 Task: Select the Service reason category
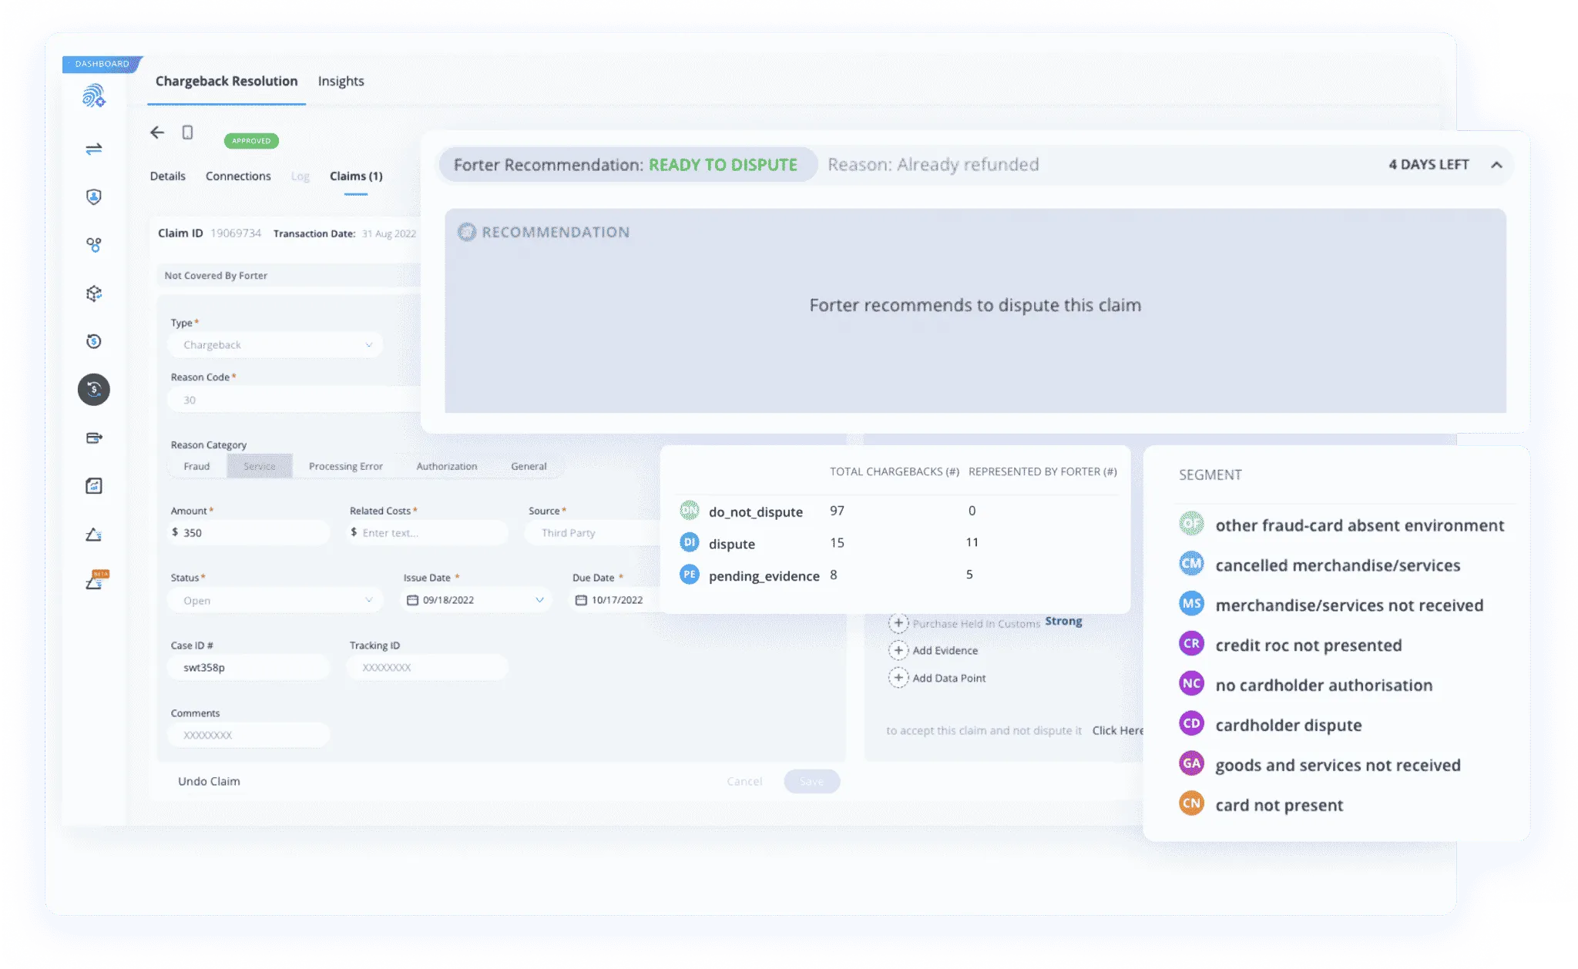[x=260, y=466]
